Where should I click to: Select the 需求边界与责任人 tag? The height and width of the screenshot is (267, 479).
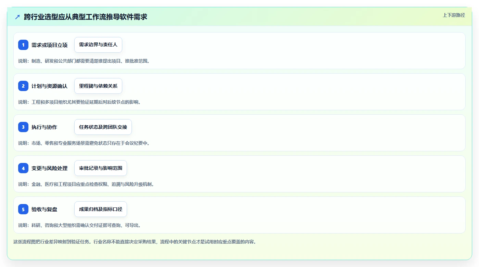click(x=98, y=45)
